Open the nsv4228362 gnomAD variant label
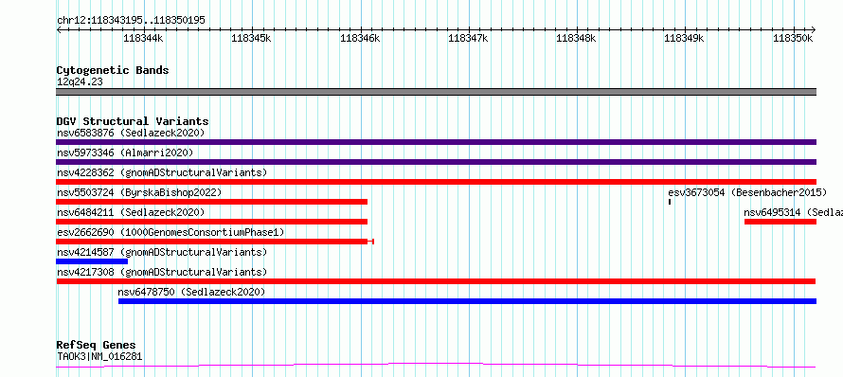Viewport: 843px width, 377px height. pyautogui.click(x=162, y=172)
